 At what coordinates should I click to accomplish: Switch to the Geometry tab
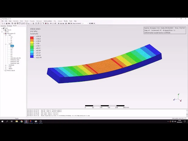[3, 26]
